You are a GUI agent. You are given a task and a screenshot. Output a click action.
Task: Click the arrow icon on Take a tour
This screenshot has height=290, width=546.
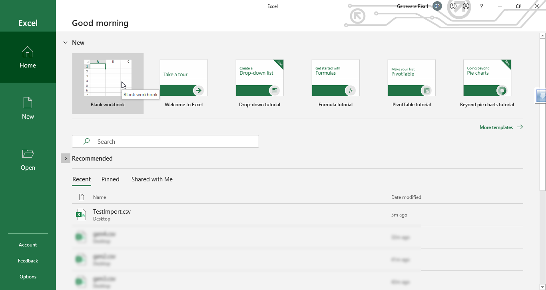[198, 91]
